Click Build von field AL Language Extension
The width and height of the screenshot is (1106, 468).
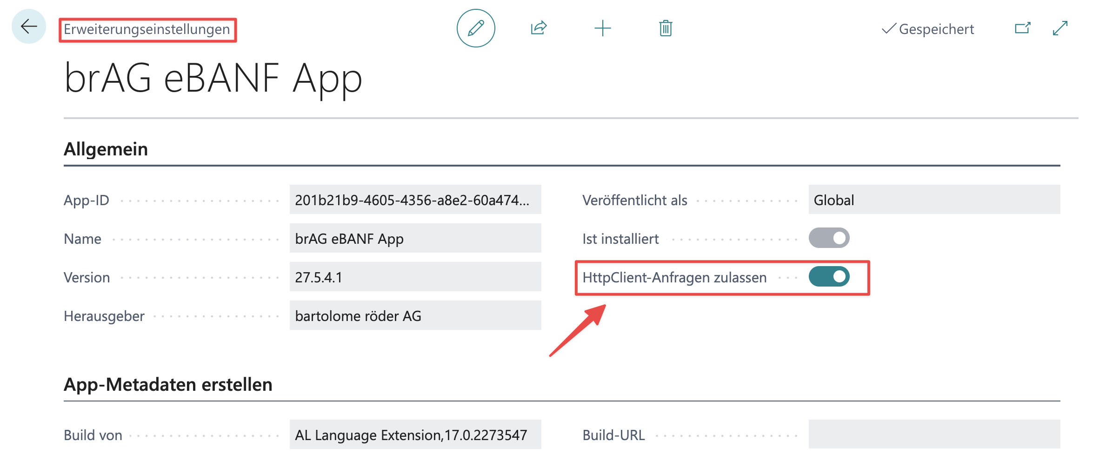(x=415, y=435)
